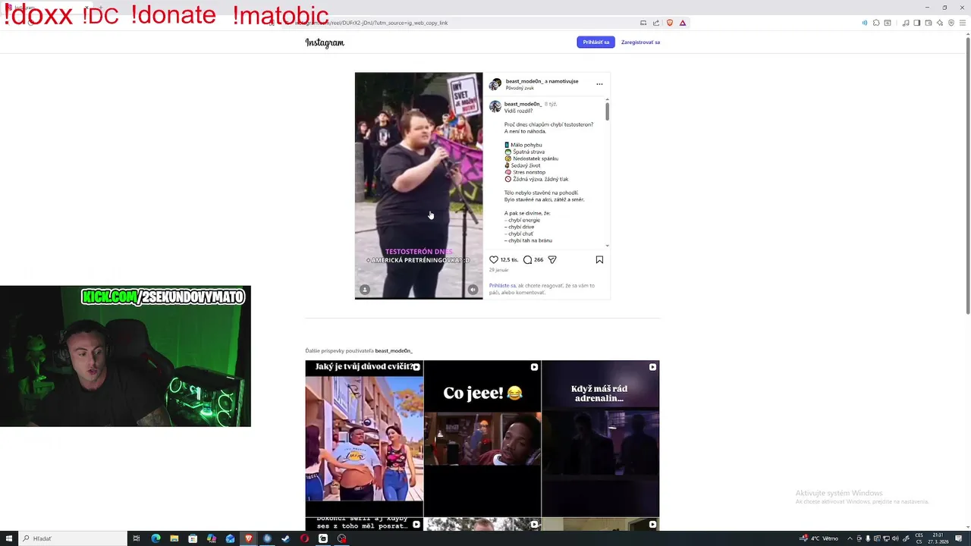The height and width of the screenshot is (546, 971).
Task: Click the Pôvodný zvuk audio link
Action: (520, 88)
